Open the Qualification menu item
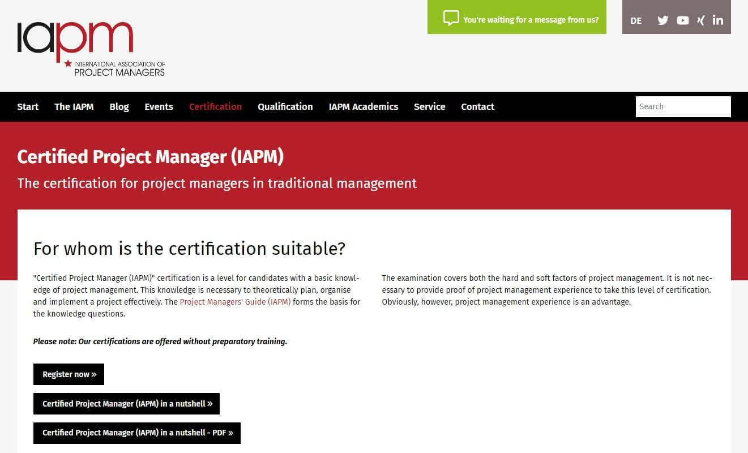The height and width of the screenshot is (453, 748). (285, 106)
